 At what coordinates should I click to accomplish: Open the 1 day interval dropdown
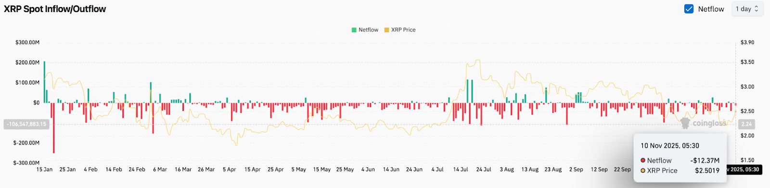[x=747, y=9]
